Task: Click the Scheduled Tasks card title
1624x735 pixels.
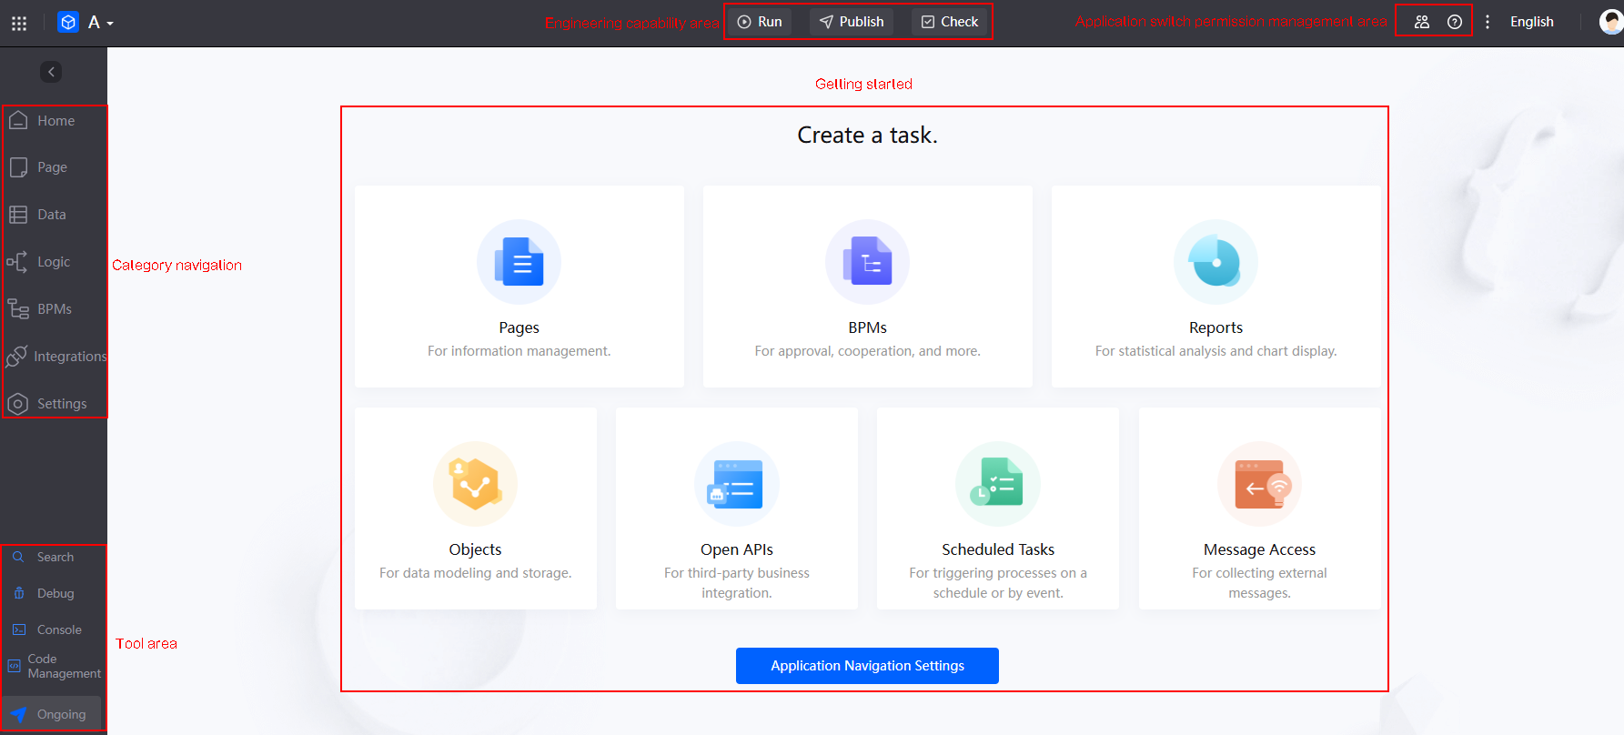Action: pos(998,549)
